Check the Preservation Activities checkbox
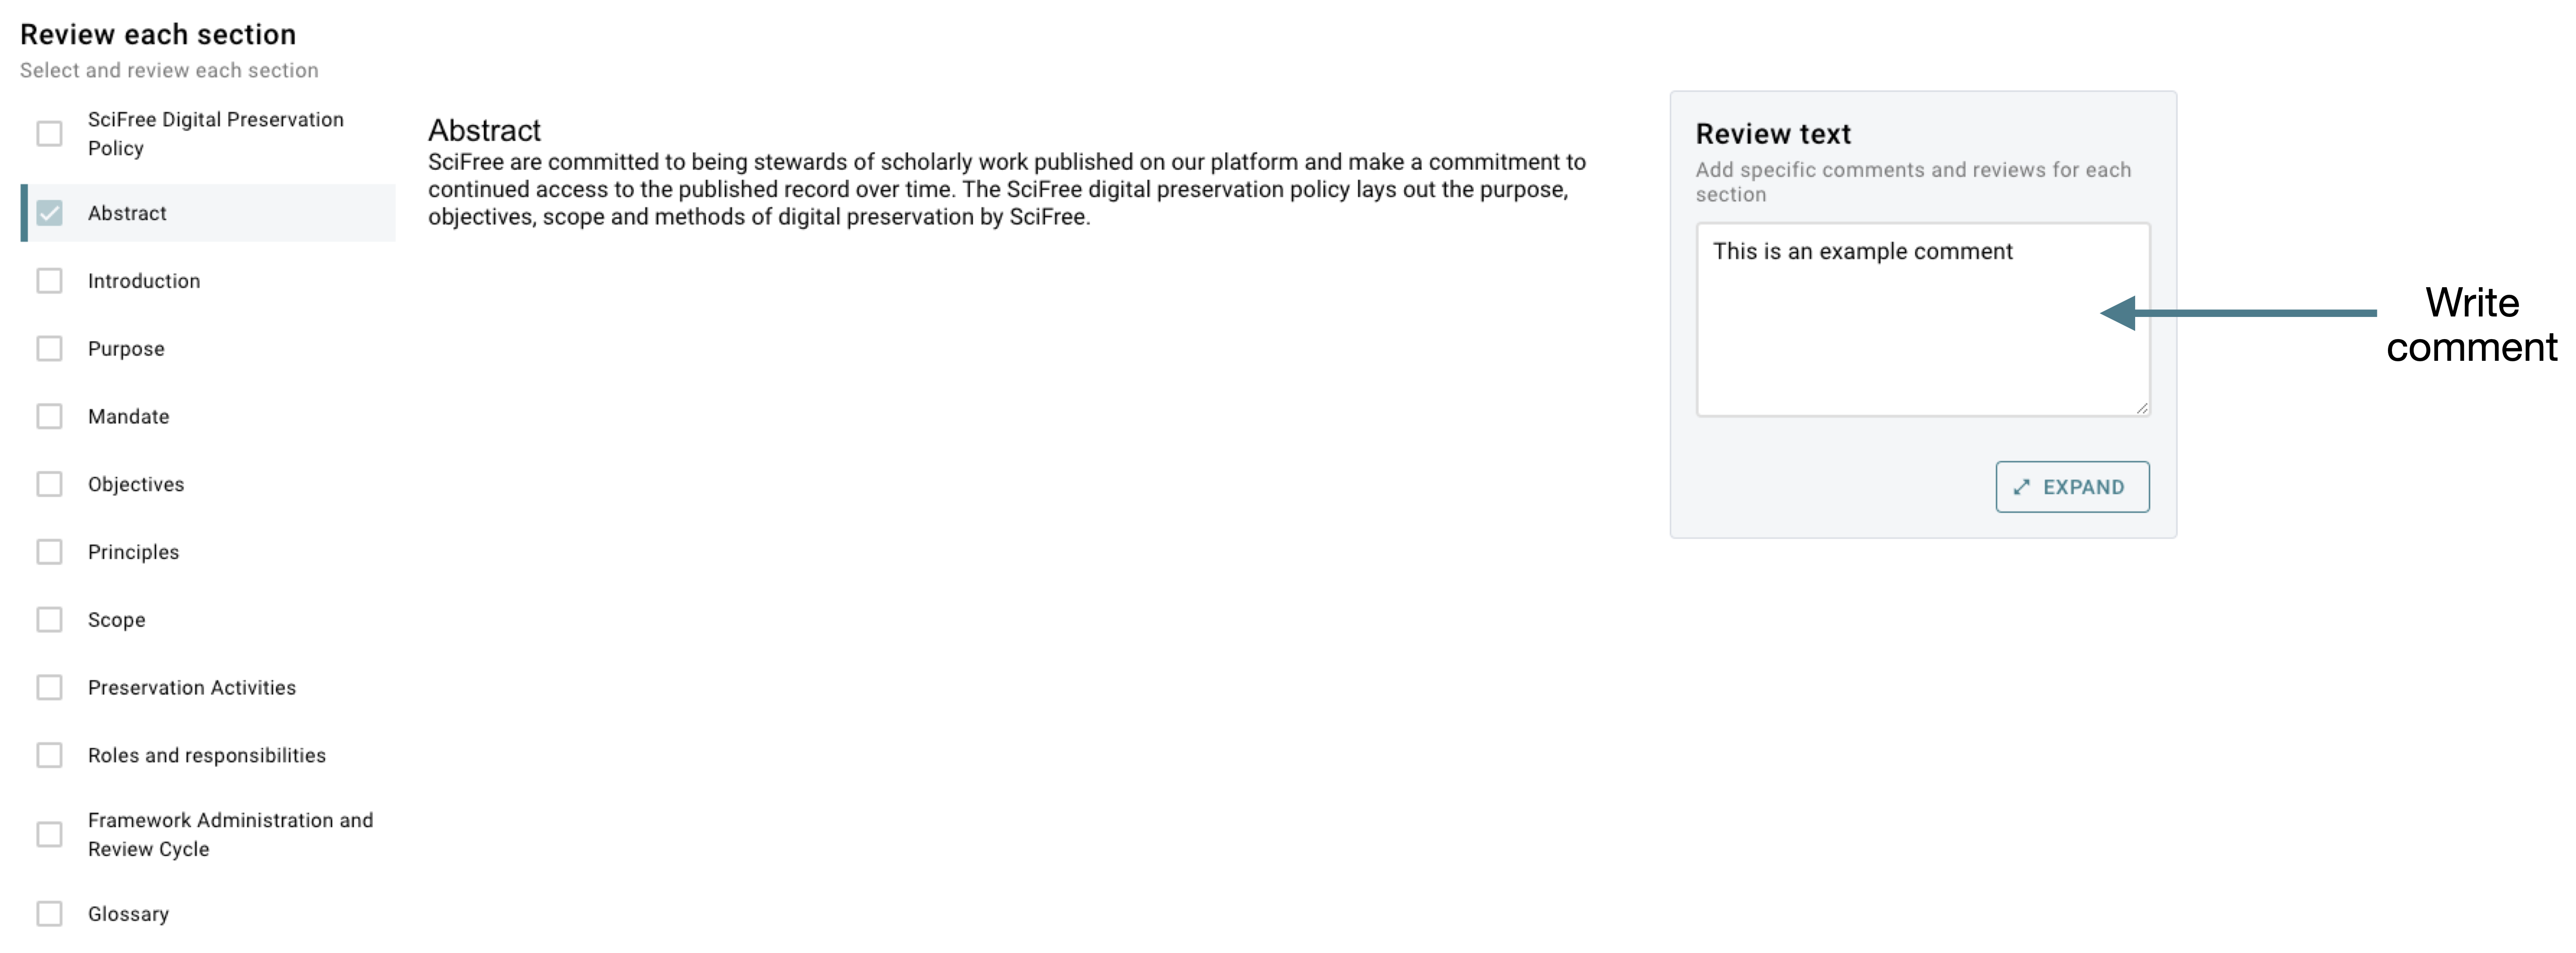The width and height of the screenshot is (2576, 953). coord(49,688)
